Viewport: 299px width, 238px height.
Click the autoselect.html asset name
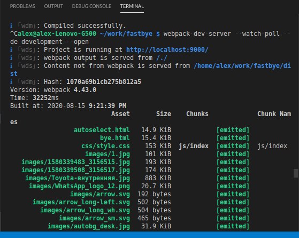[x=102, y=130]
